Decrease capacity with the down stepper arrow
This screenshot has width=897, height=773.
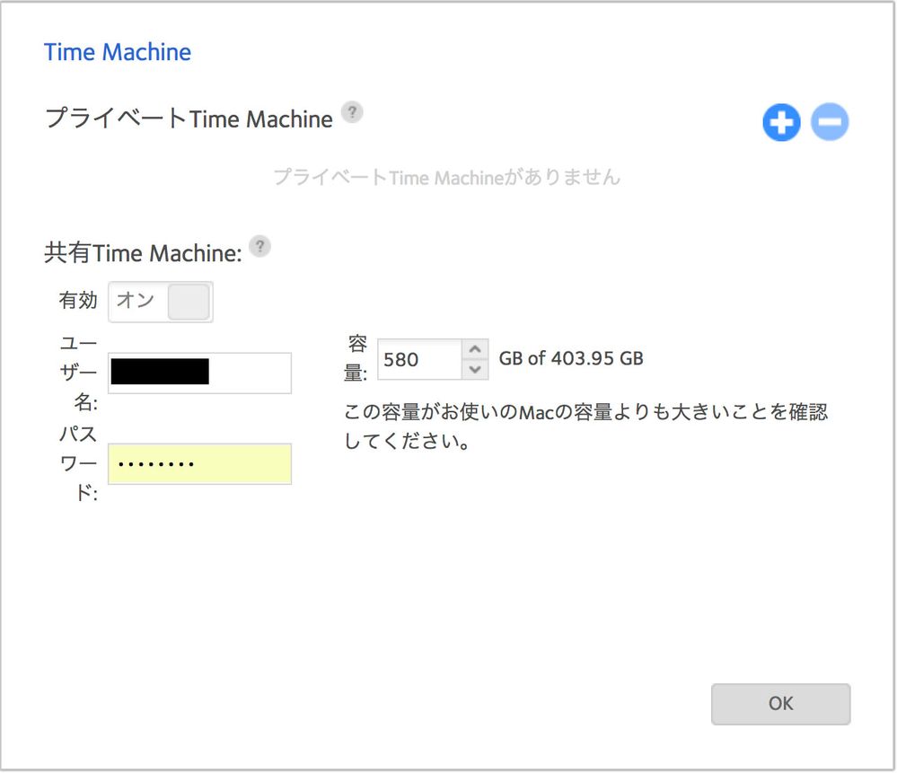[476, 369]
